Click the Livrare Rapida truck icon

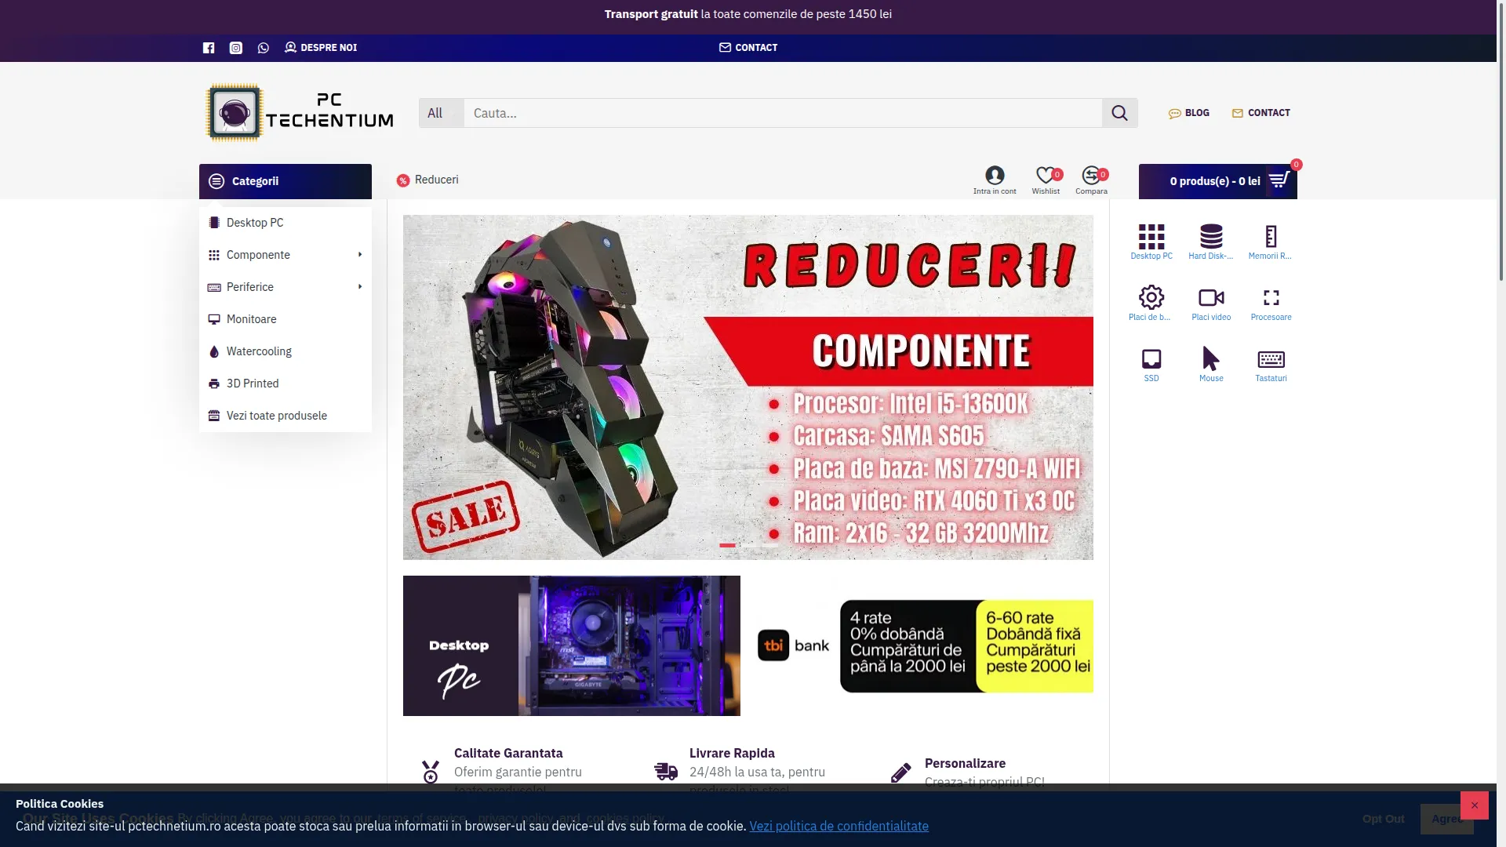coord(666,772)
